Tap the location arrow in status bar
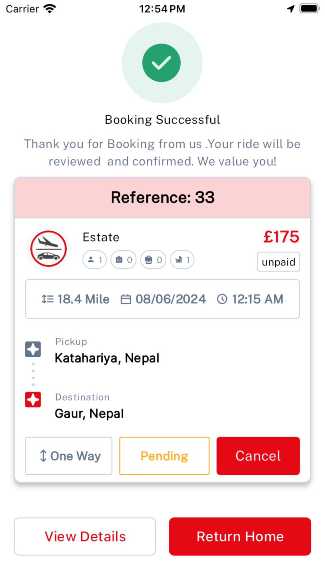 [291, 9]
